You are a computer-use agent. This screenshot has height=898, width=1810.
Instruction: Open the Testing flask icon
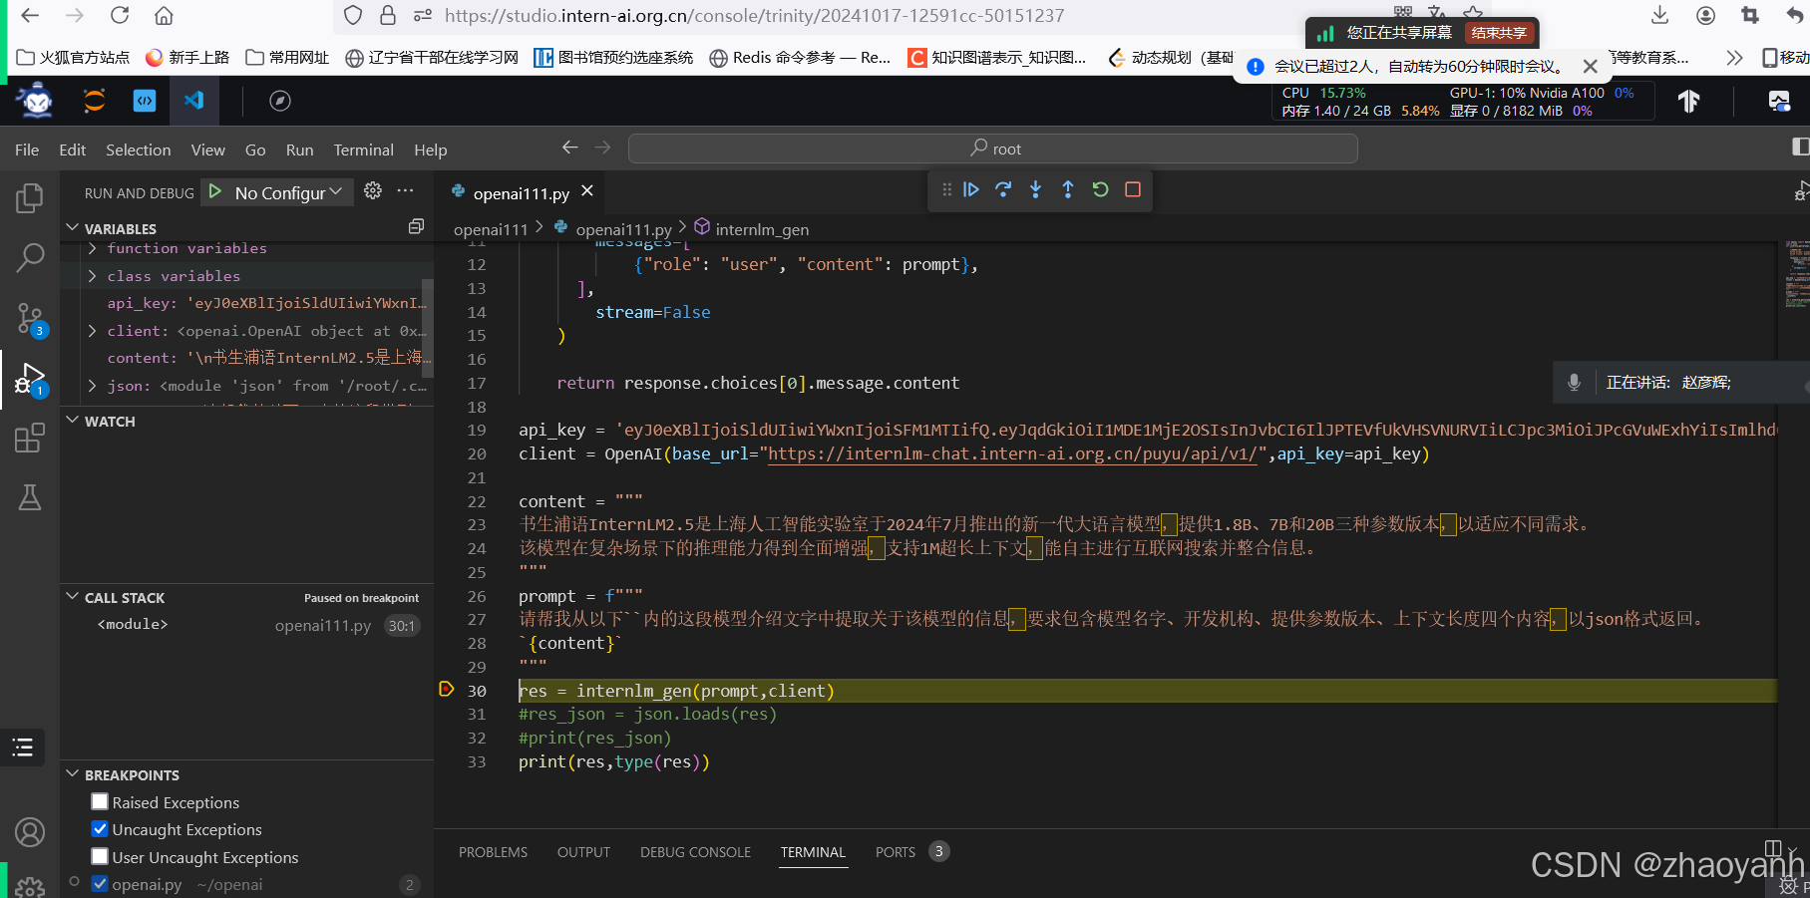click(29, 497)
